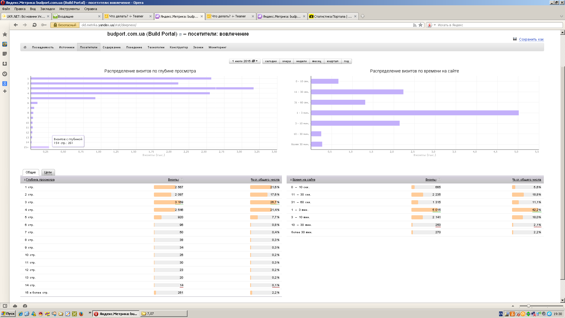The height and width of the screenshot is (318, 565).
Task: Set period to квартал
Action: tap(333, 61)
